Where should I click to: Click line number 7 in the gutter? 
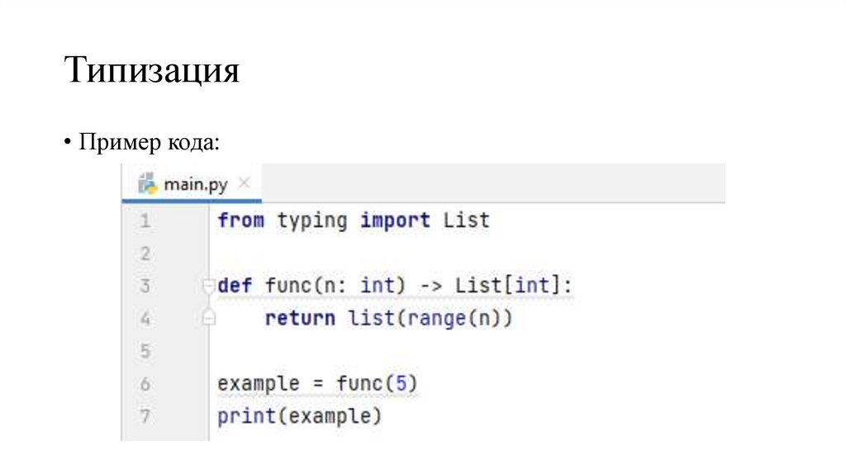145,417
